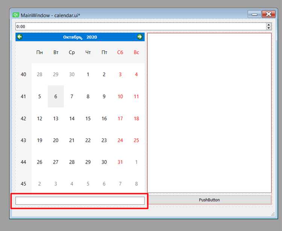This screenshot has height=231, width=282.
Task: Select Saturday date 10
Action: [120, 96]
